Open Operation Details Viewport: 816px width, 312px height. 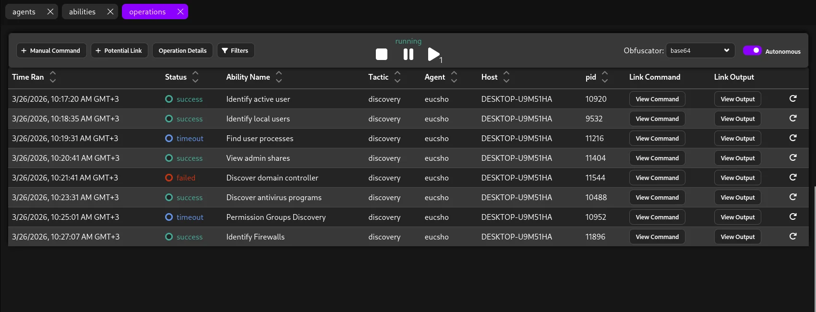182,50
